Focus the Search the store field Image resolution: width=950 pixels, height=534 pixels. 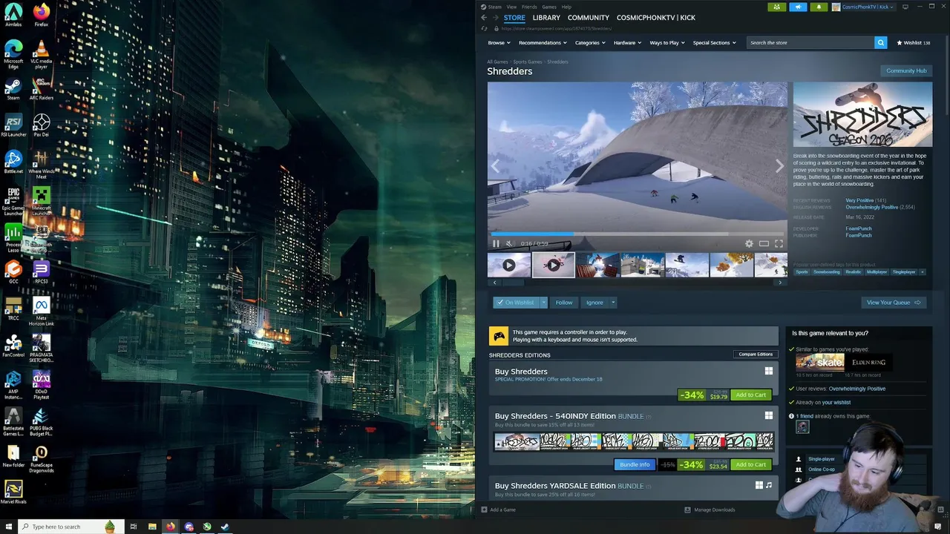coord(810,42)
